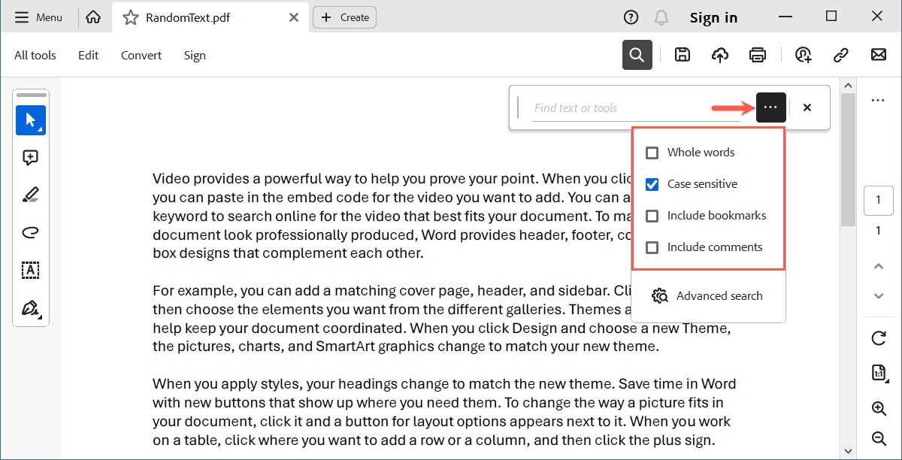Select the arrow selection tool
Screen dimensions: 902x460
tap(31, 120)
